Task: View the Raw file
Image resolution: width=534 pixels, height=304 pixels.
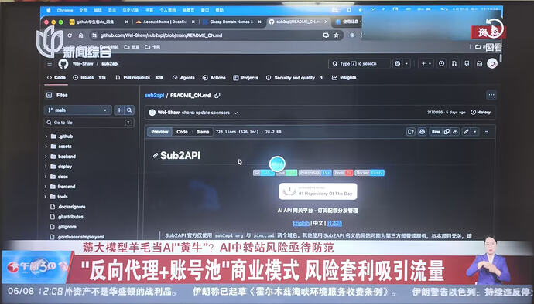Action: tap(436, 132)
